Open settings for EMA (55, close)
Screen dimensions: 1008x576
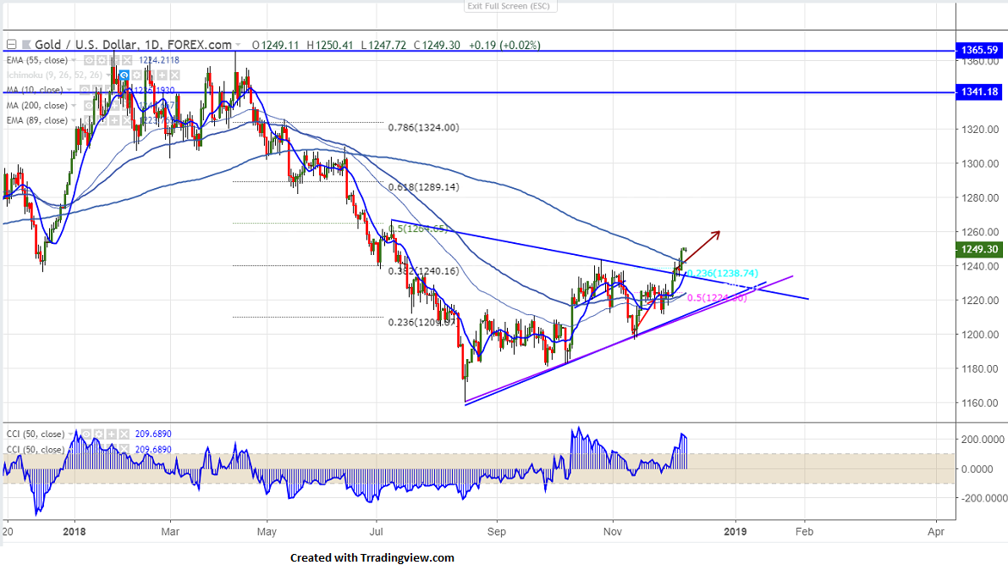102,60
